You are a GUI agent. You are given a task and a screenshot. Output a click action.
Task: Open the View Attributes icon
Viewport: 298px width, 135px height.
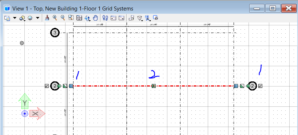7,18
